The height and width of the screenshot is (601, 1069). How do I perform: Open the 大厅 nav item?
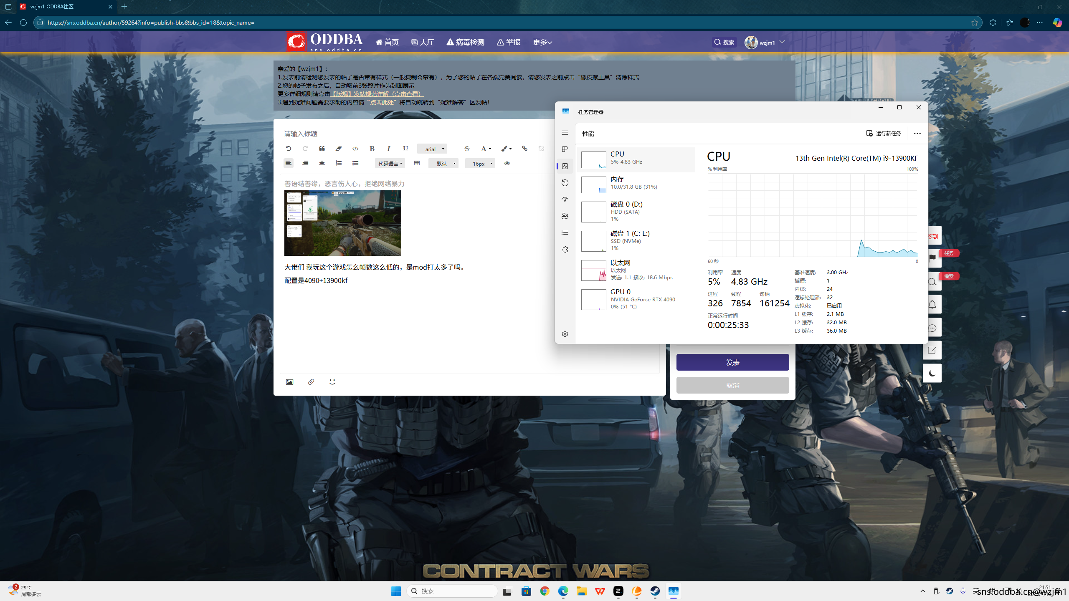423,42
